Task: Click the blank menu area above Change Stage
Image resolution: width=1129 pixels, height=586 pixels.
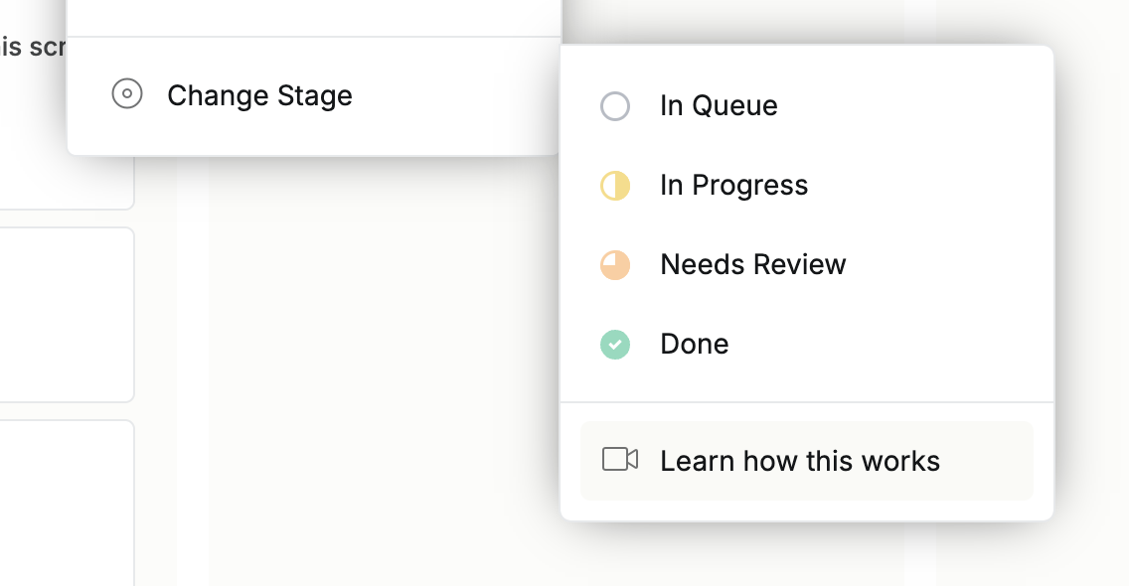Action: pos(314,17)
